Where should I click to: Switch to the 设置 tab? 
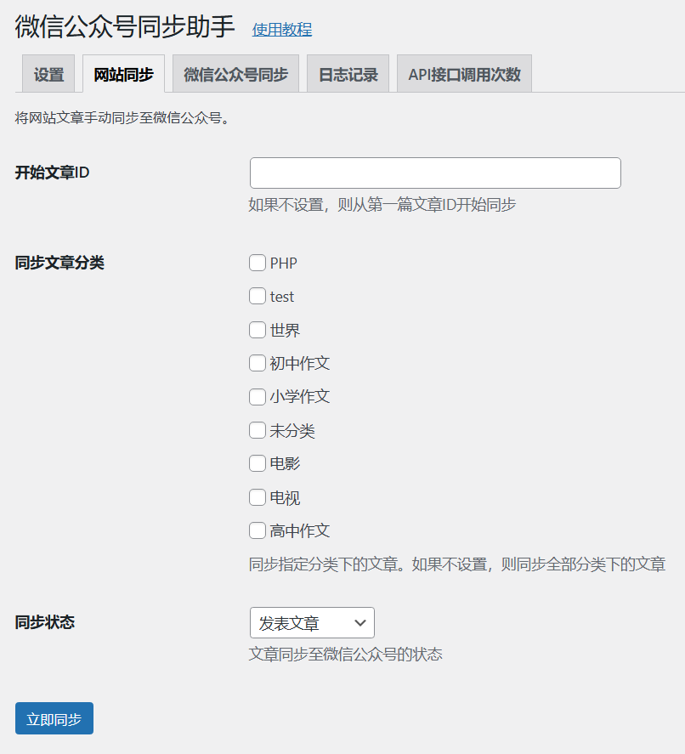48,74
